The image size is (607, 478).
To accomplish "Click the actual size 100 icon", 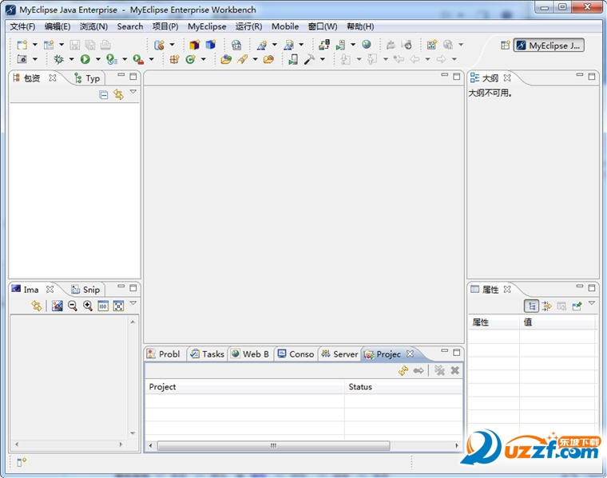I will (103, 306).
